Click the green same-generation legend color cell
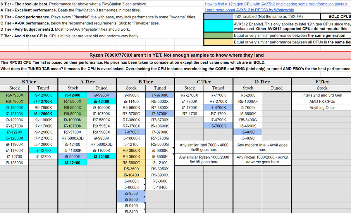 [x=218, y=36]
